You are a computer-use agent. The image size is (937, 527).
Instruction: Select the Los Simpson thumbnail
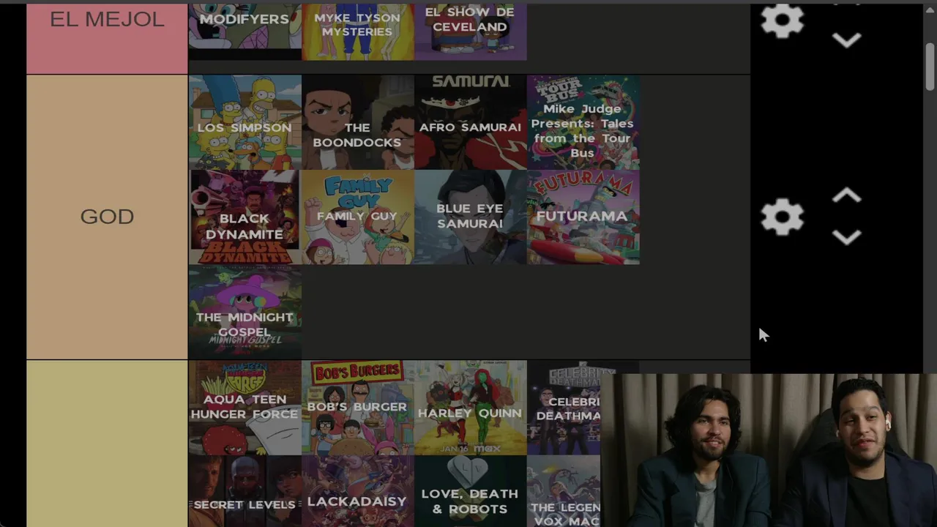(245, 122)
